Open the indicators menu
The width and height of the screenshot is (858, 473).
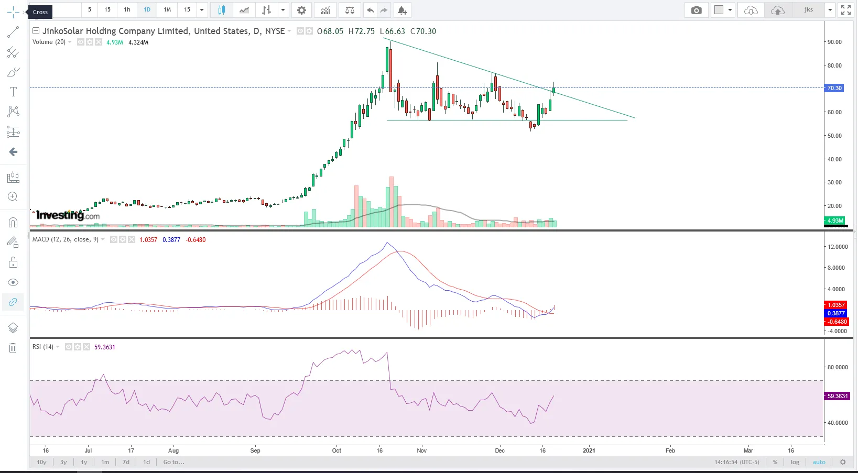(x=325, y=10)
